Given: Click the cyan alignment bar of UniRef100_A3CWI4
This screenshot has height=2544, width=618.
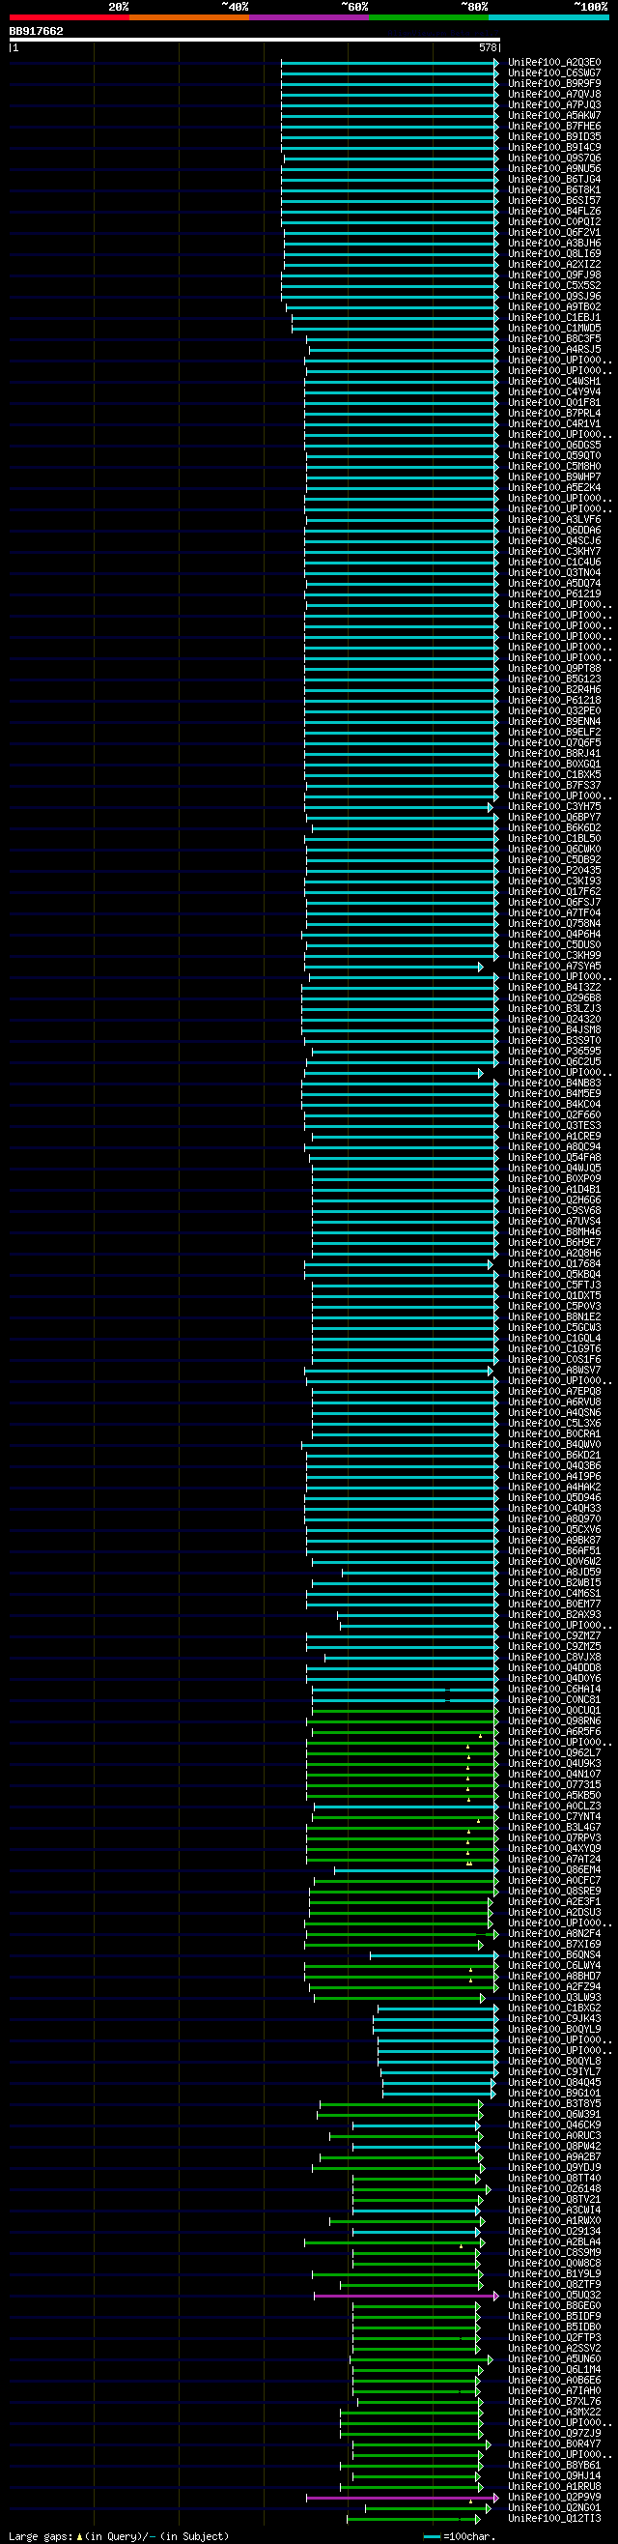Looking at the screenshot, I should [x=415, y=2211].
